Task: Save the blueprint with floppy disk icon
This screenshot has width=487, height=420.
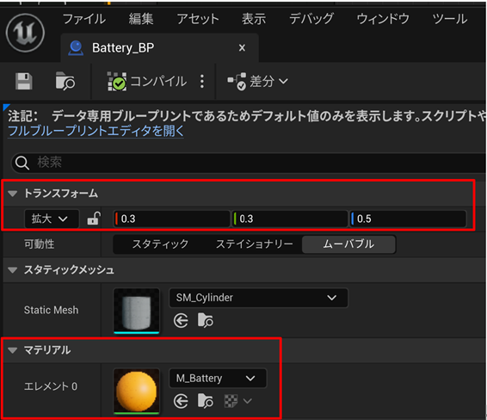Action: point(24,82)
